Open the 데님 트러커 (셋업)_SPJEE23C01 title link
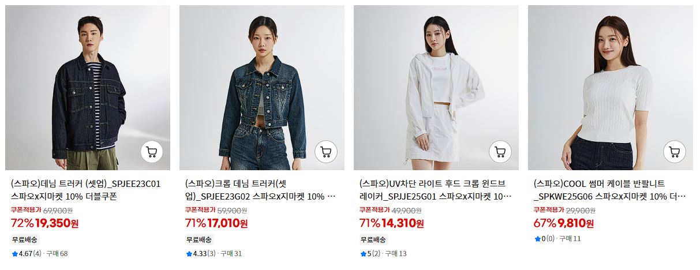700x270 pixels. (x=87, y=190)
